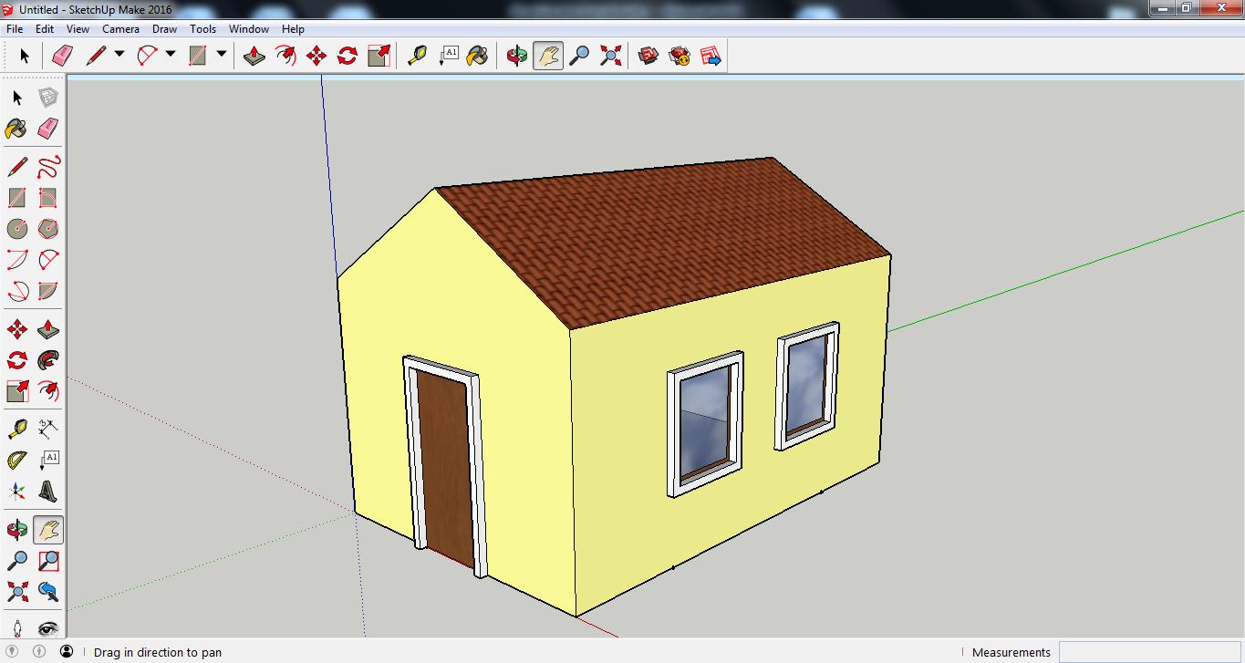
Task: Pick the Paint Bucket in the left toolbar
Action: point(17,129)
